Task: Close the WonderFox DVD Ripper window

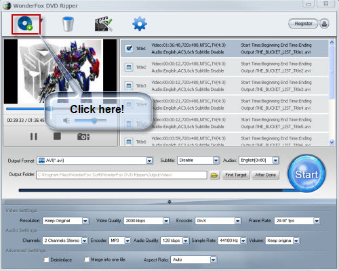Action: [325, 3]
